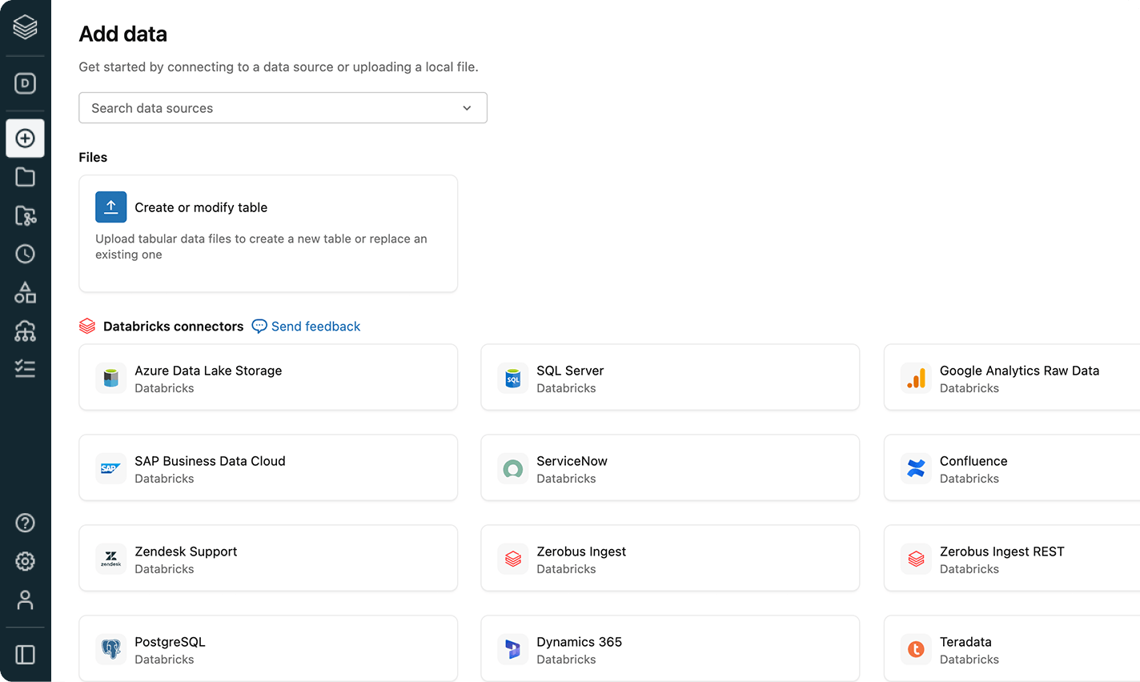The width and height of the screenshot is (1140, 682).
Task: Open the Help question mark icon
Action: pyautogui.click(x=25, y=523)
